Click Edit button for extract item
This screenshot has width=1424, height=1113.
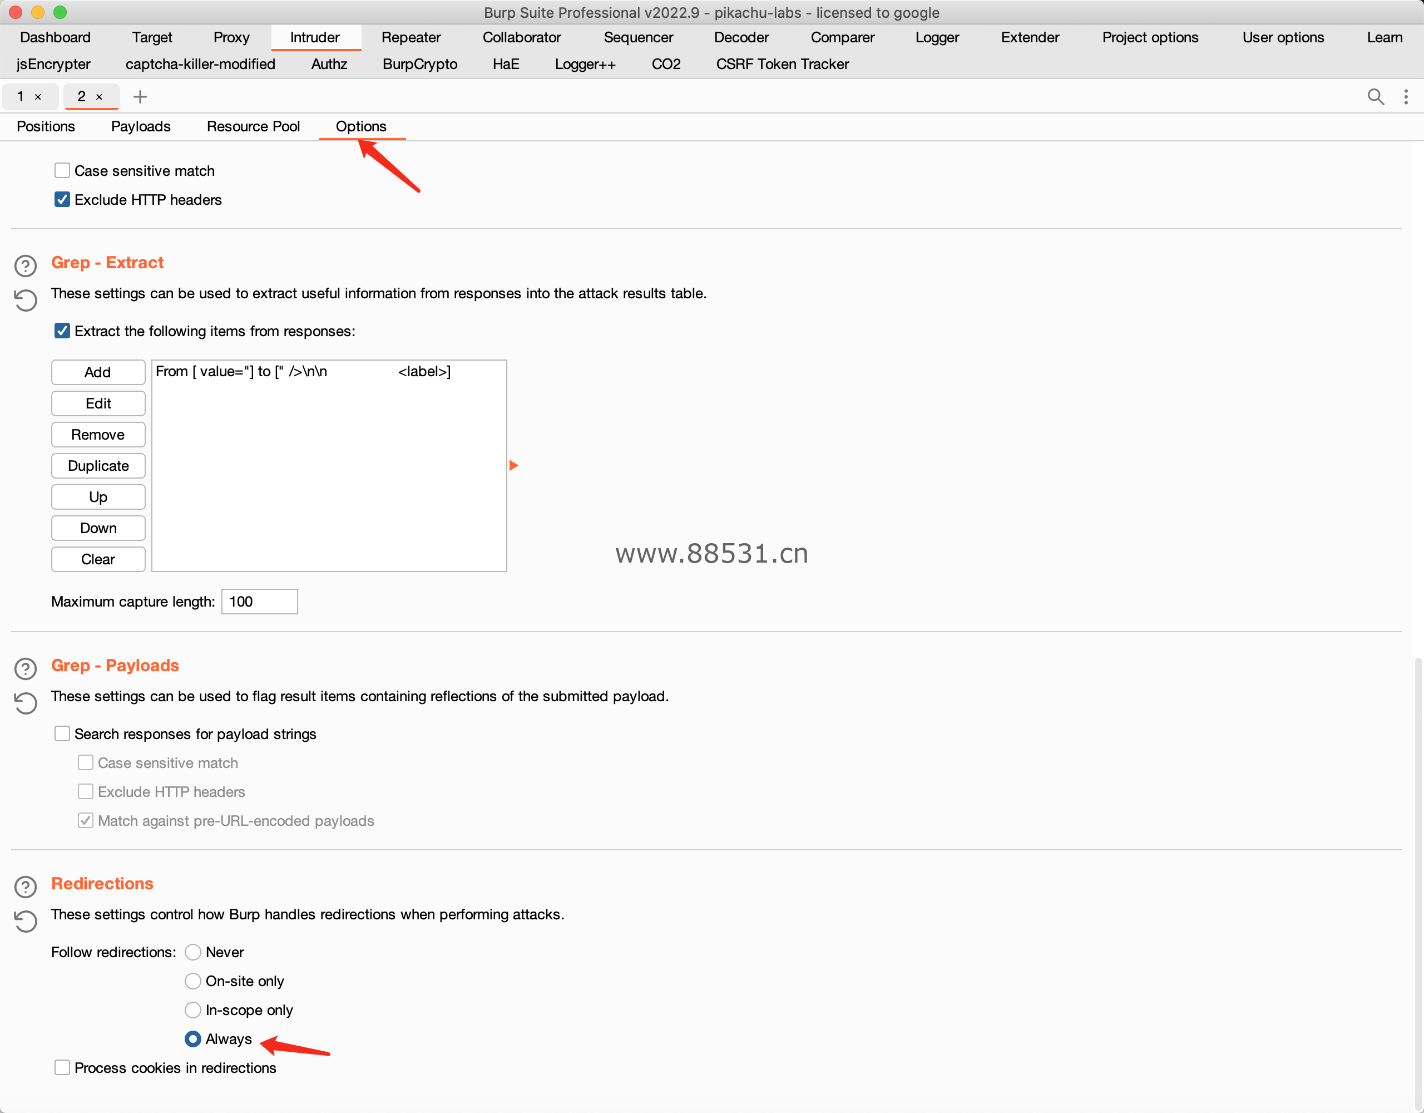98,403
